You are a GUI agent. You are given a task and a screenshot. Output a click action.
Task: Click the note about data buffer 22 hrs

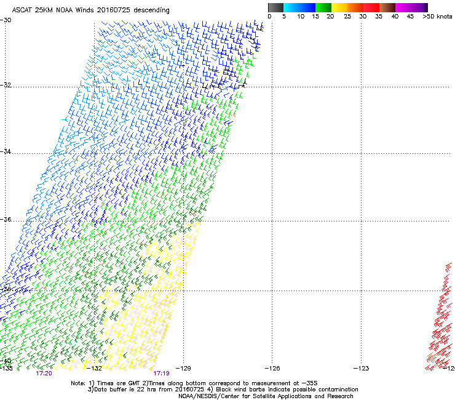click(x=223, y=390)
